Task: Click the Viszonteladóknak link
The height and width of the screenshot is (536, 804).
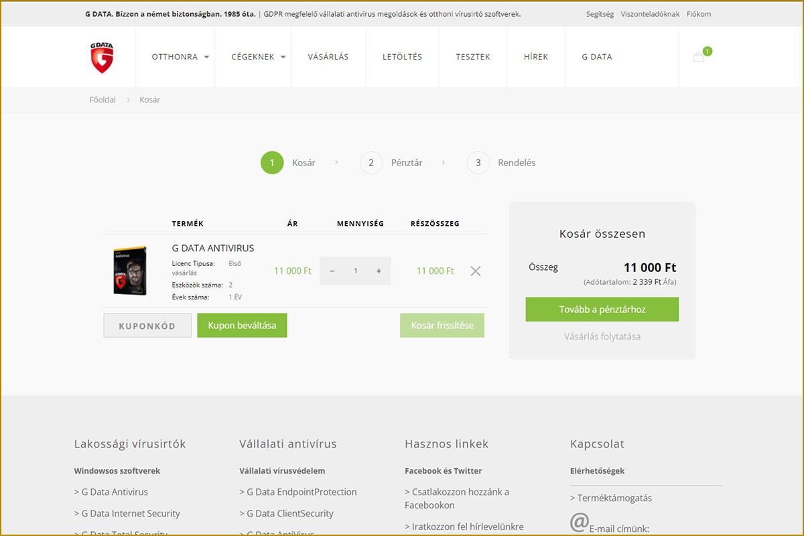Action: (x=650, y=14)
